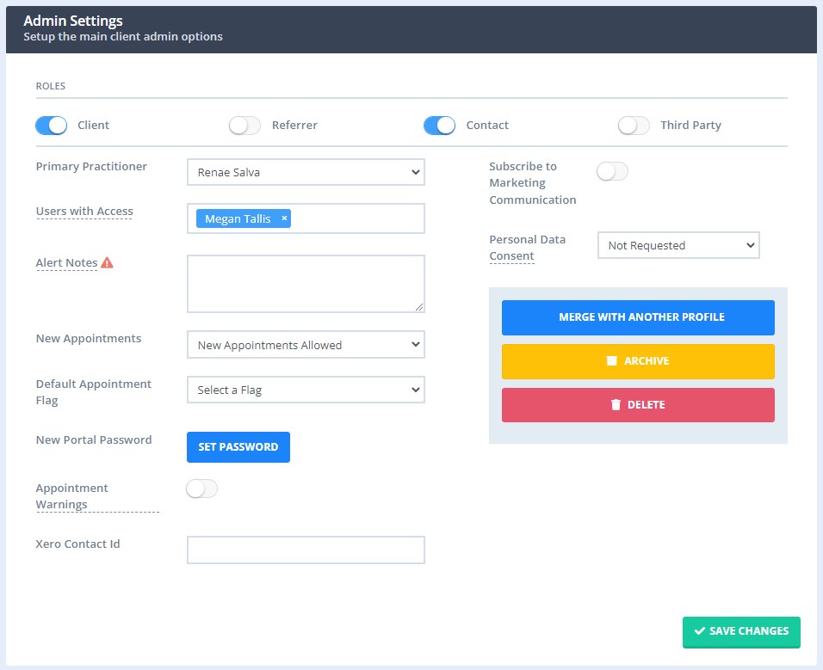Click the Alert Notes resize handle
The height and width of the screenshot is (670, 823).
(x=419, y=307)
